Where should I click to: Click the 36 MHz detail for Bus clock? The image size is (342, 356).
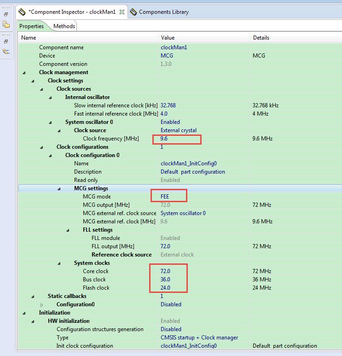click(262, 279)
